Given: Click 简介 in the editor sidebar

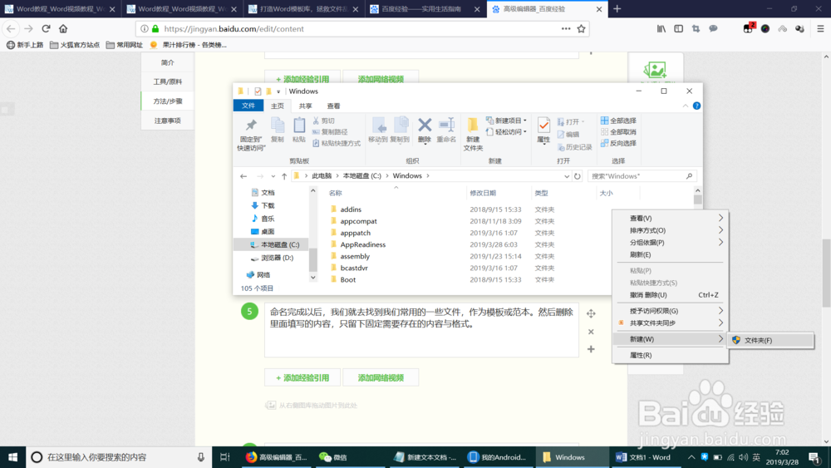Looking at the screenshot, I should [x=168, y=62].
